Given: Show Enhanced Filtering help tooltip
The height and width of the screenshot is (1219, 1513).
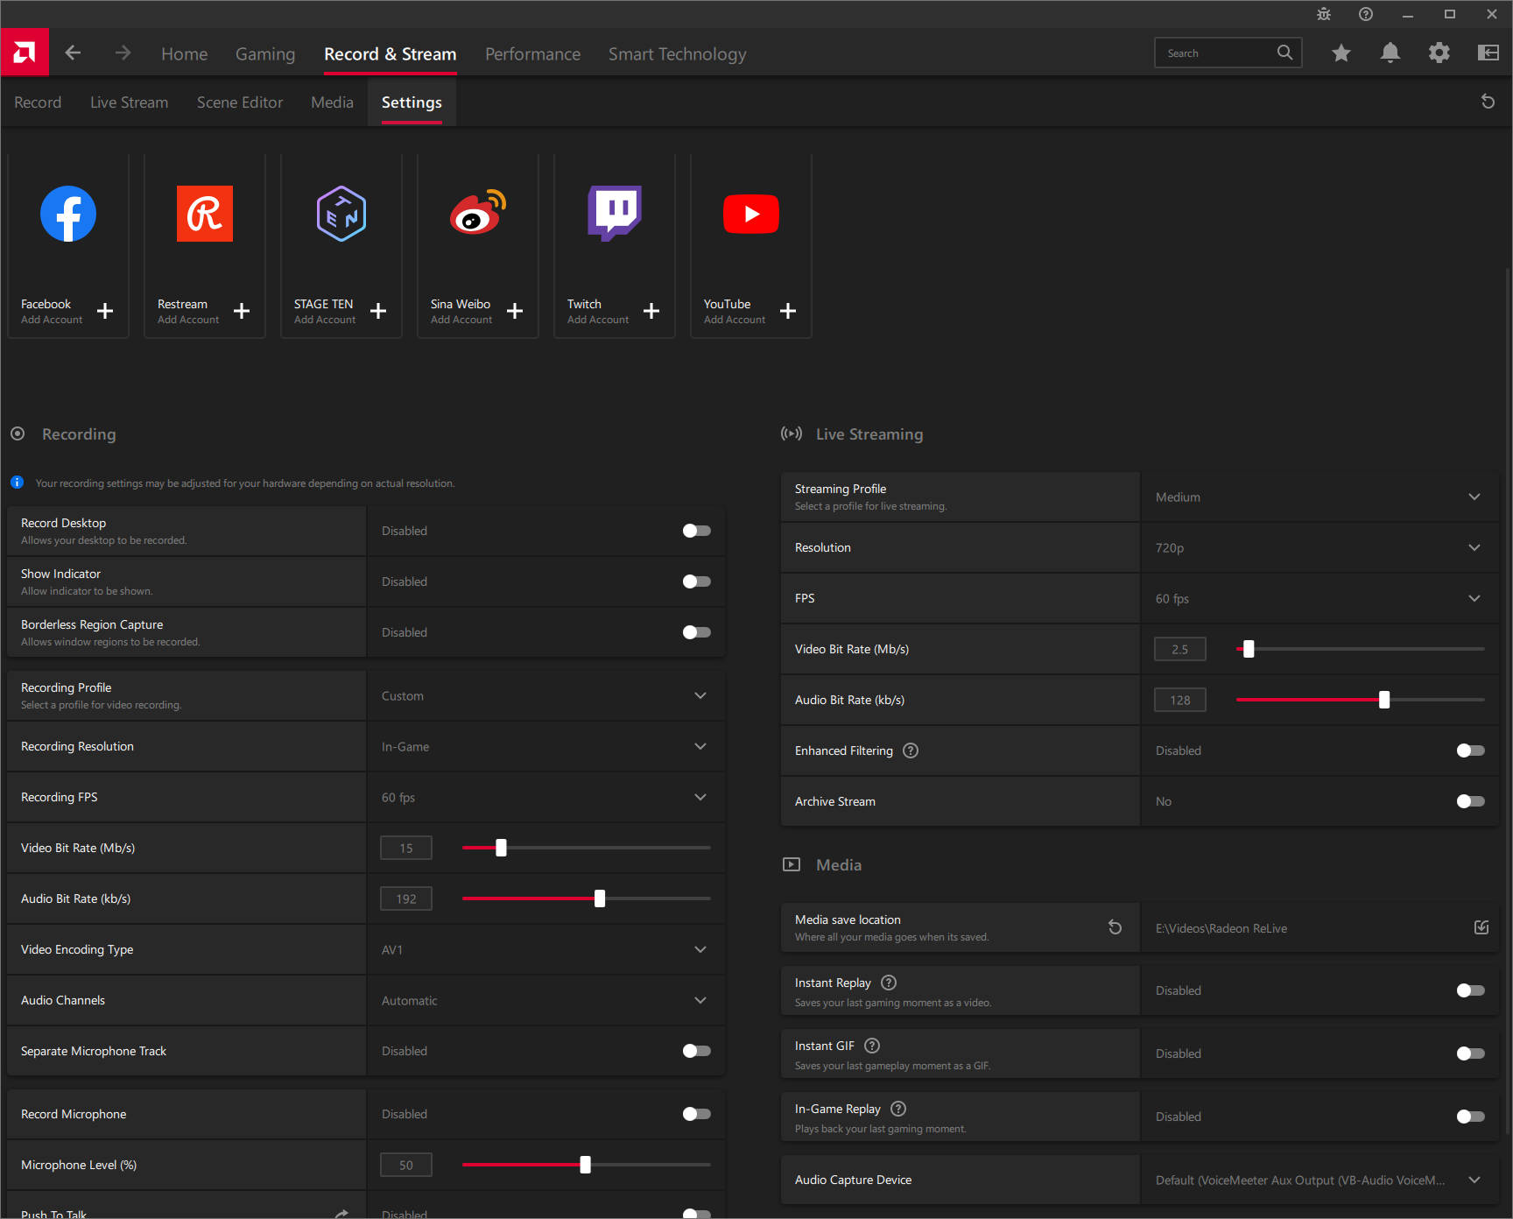Looking at the screenshot, I should 911,750.
